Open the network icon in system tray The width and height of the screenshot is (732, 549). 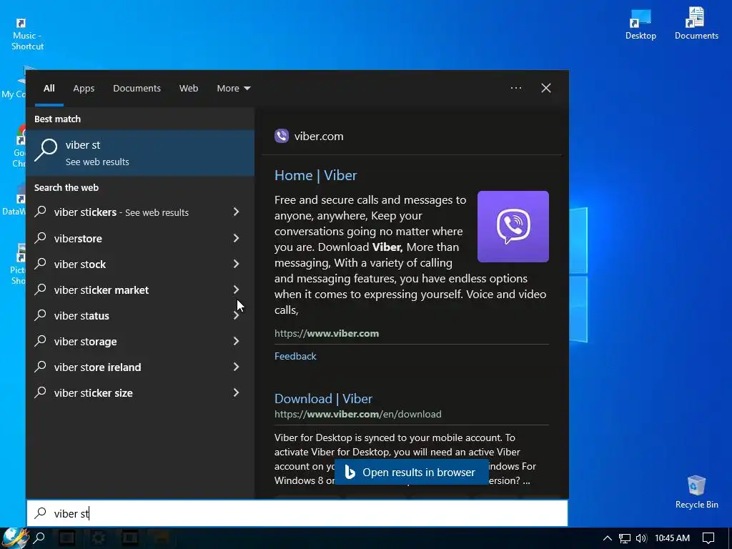coord(625,538)
